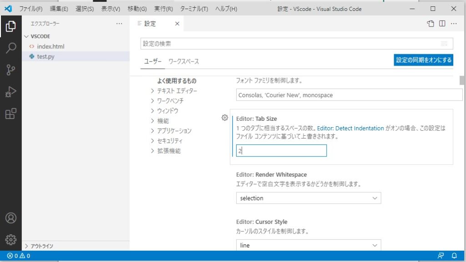The height and width of the screenshot is (262, 466).
Task: Click the Font Family text field
Action: point(349,95)
